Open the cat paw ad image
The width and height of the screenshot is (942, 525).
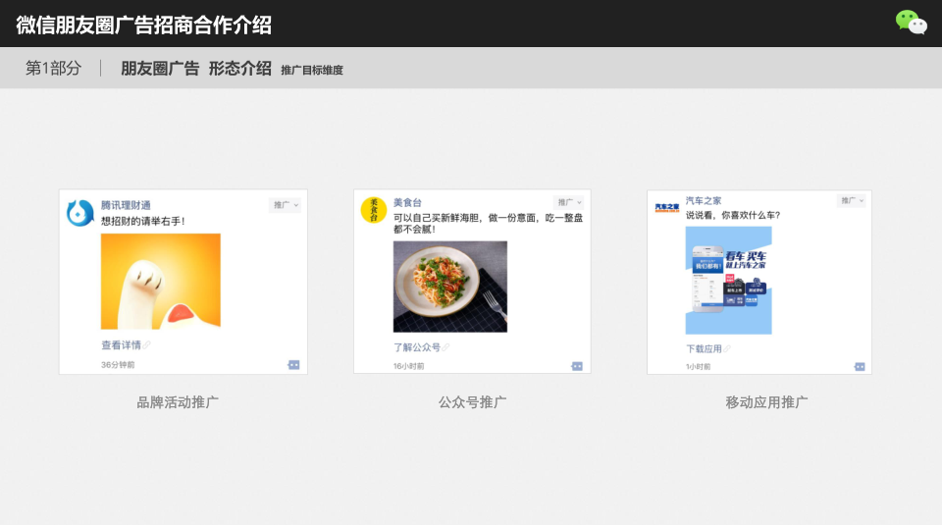pos(160,282)
